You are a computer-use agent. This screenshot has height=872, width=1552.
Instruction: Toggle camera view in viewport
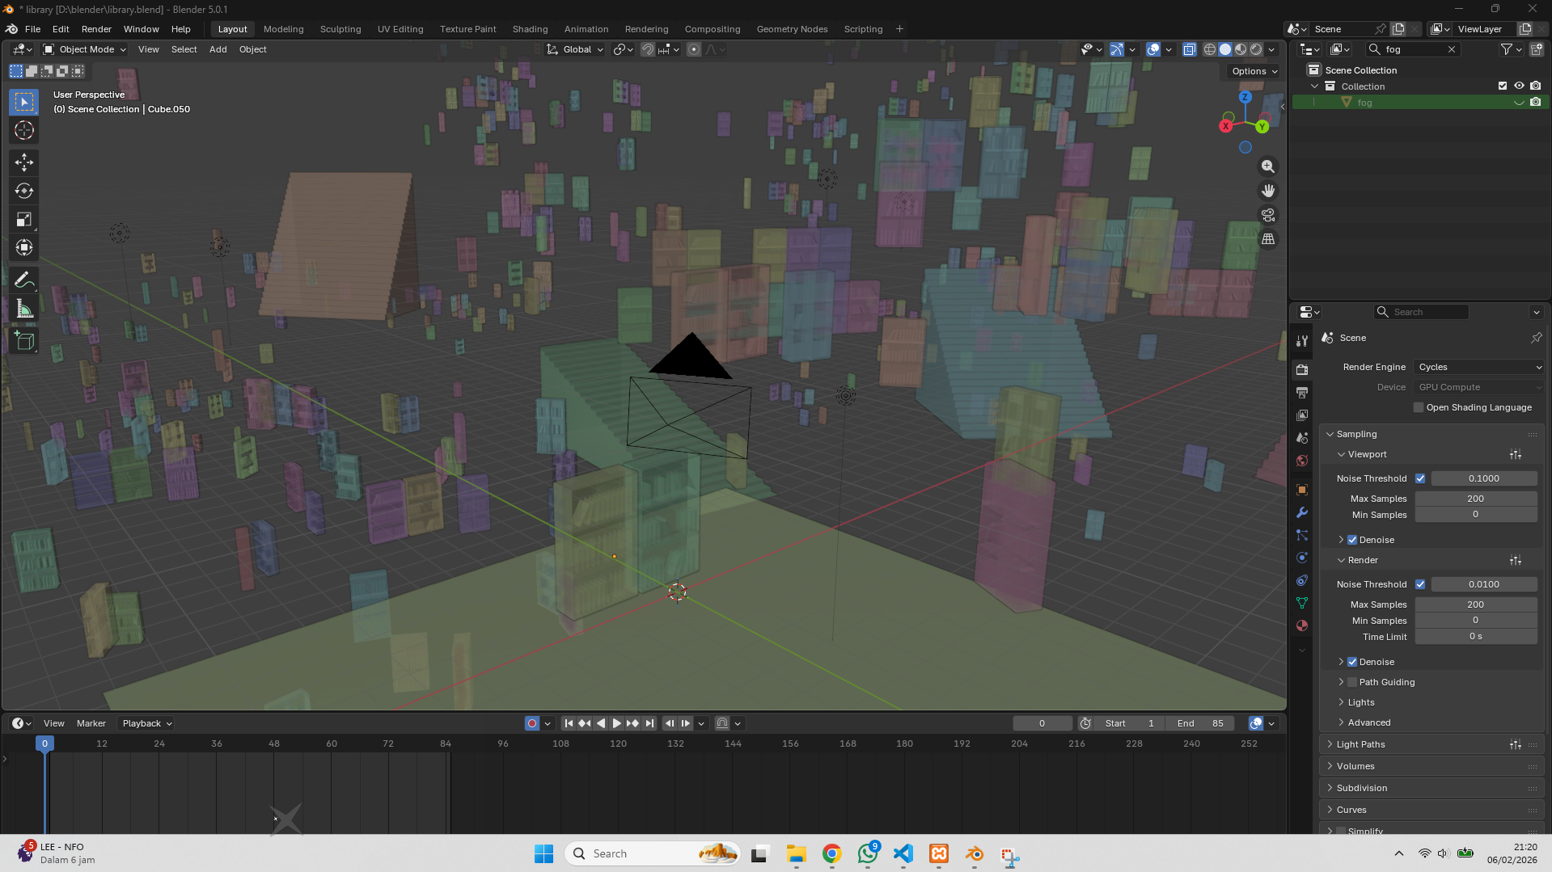coord(1267,215)
